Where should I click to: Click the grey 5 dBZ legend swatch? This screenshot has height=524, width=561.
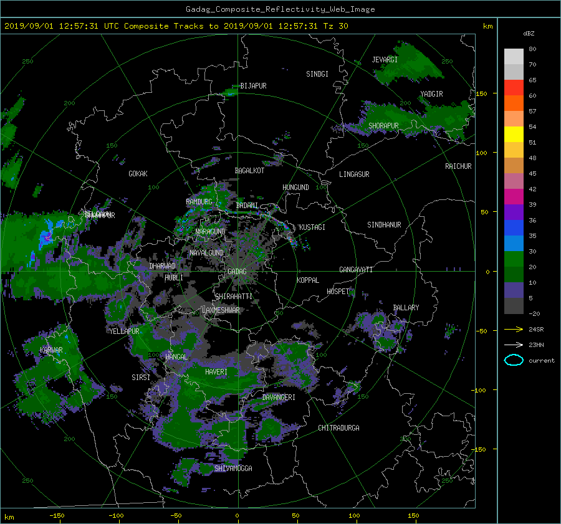514,306
